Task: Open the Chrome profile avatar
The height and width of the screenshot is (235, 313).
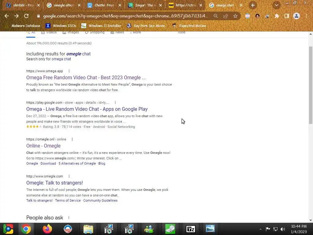Action: pyautogui.click(x=296, y=16)
